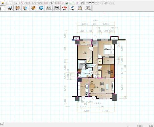Image resolution: width=154 pixels, height=127 pixels.
Task: Expand dropdown arrow beside pencil tool
Action: pyautogui.click(x=75, y=10)
